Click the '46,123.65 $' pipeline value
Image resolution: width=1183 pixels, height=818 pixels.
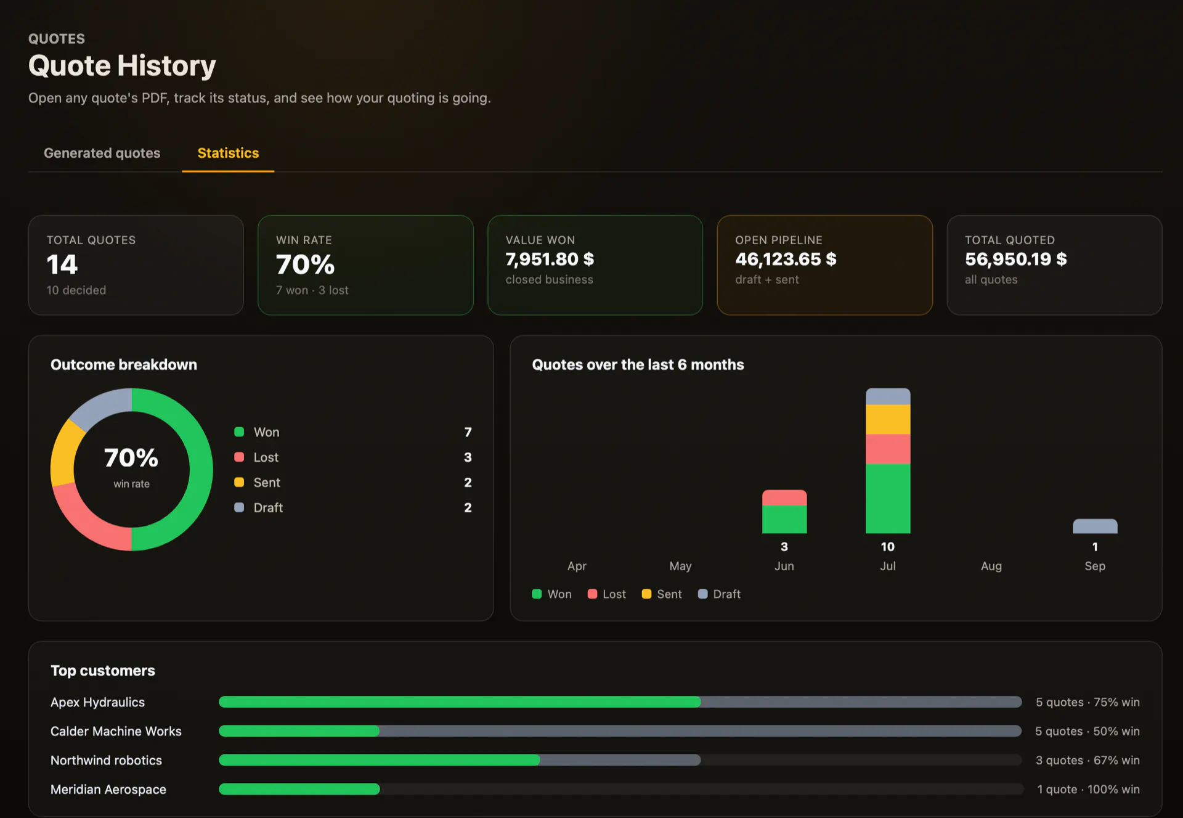786,259
